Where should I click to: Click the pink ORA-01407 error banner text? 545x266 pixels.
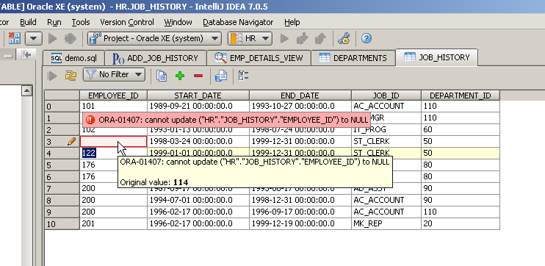pos(234,120)
